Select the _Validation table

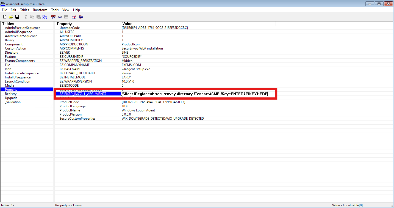tap(12, 102)
